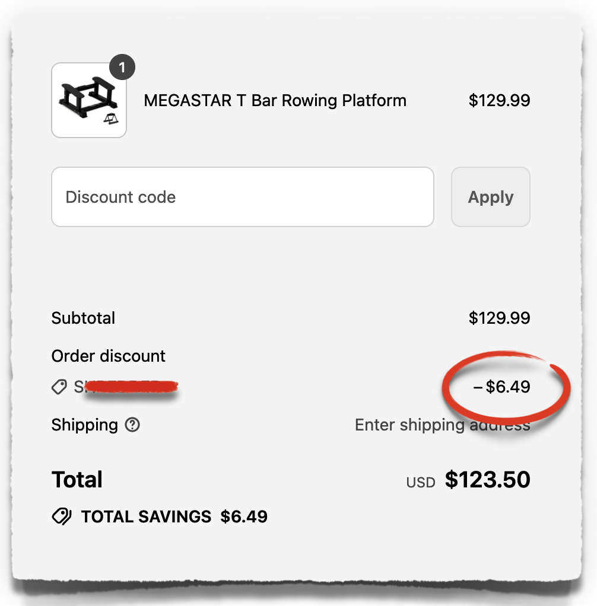The height and width of the screenshot is (606, 597).
Task: Click the bold Total label
Action: tap(77, 480)
